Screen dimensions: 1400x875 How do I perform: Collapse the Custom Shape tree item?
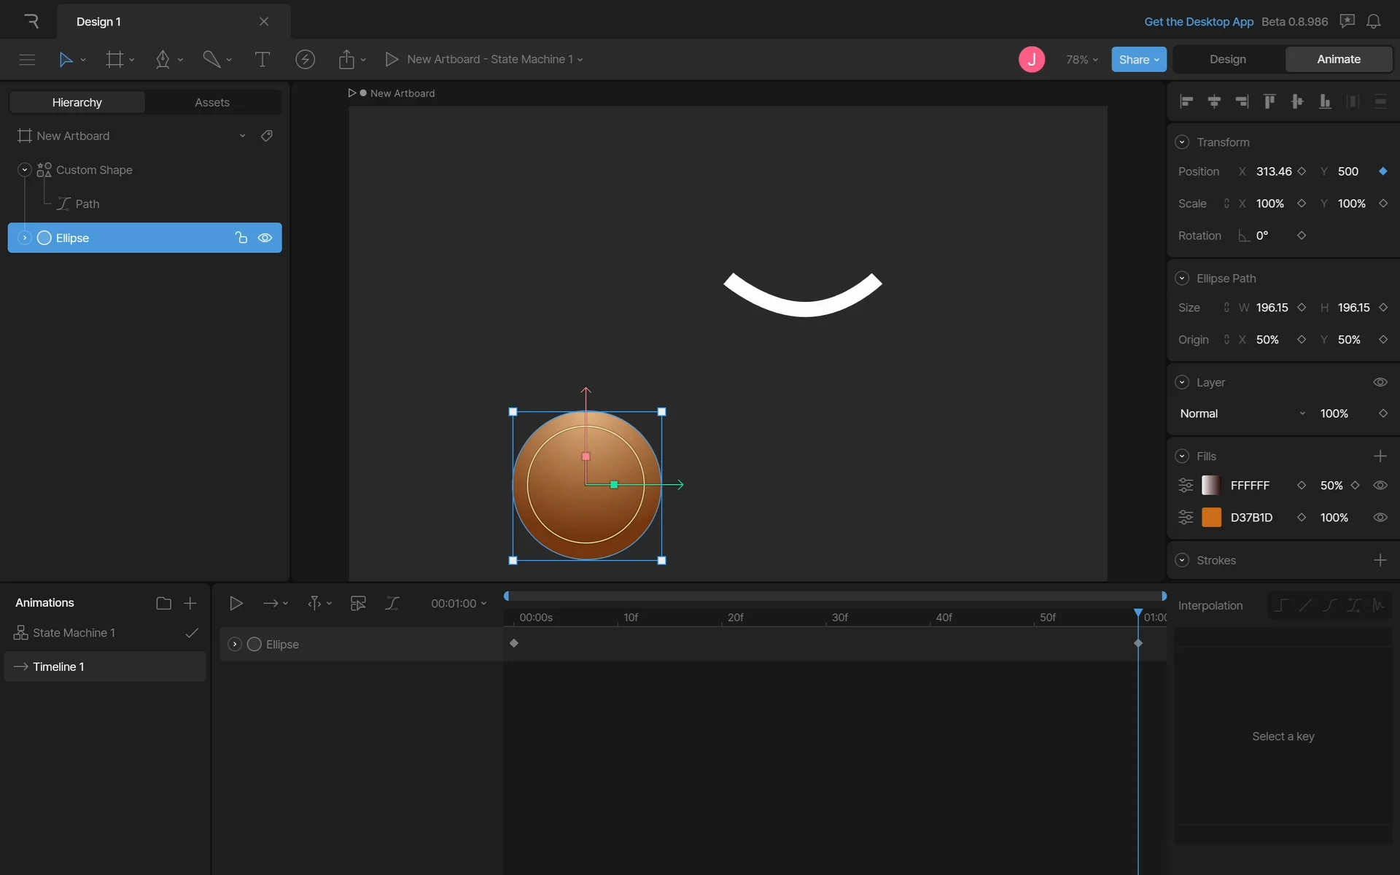25,170
